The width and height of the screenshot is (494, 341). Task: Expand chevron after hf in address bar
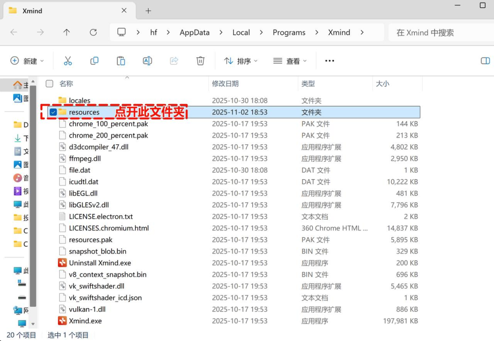[x=168, y=32]
